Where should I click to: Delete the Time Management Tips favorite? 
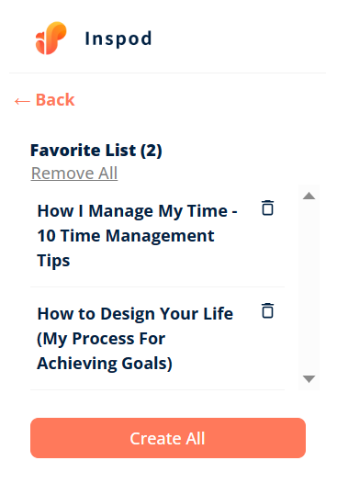point(267,208)
